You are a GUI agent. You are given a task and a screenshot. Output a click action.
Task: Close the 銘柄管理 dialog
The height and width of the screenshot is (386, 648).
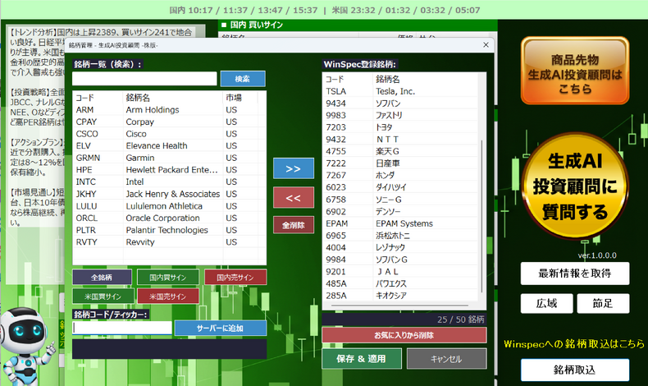pos(486,44)
